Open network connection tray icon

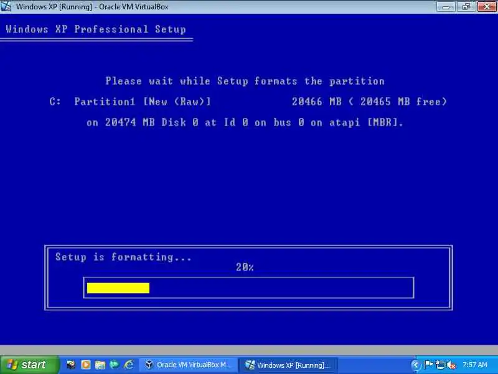point(440,365)
